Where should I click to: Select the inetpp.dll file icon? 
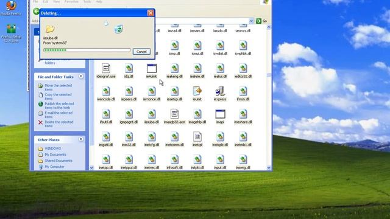(x=106, y=159)
